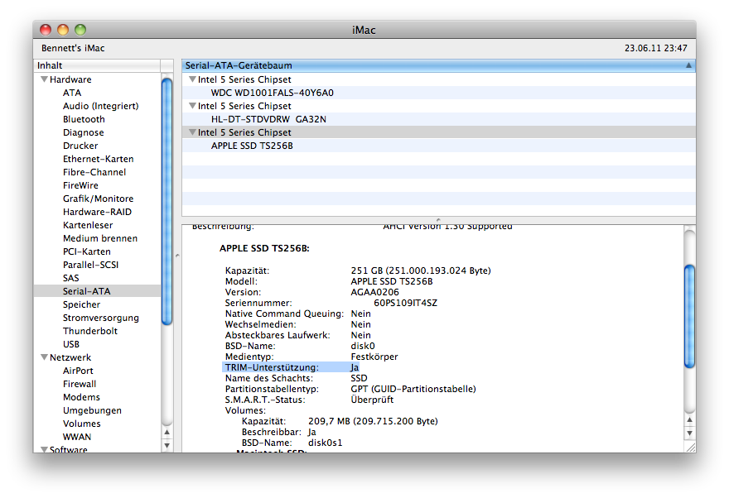Show Ethernet-Karten information
This screenshot has height=498, width=729.
(98, 159)
